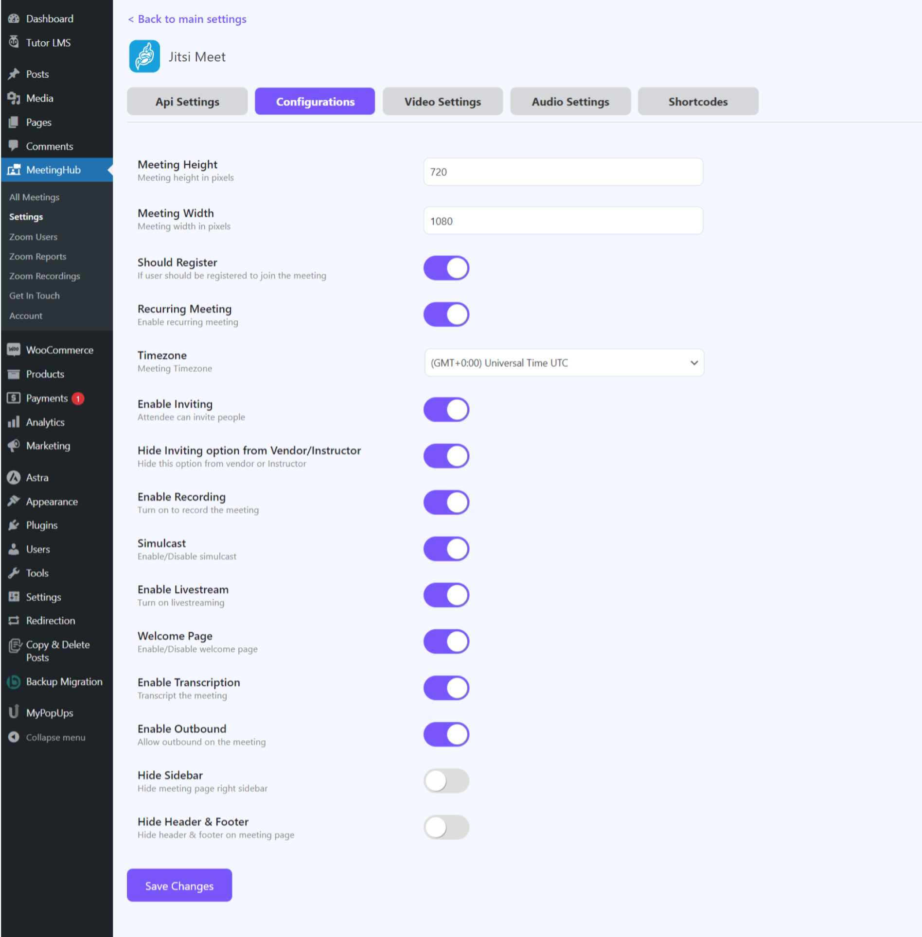Toggle Enable Inviting off
Screen dimensions: 922x937
point(446,410)
